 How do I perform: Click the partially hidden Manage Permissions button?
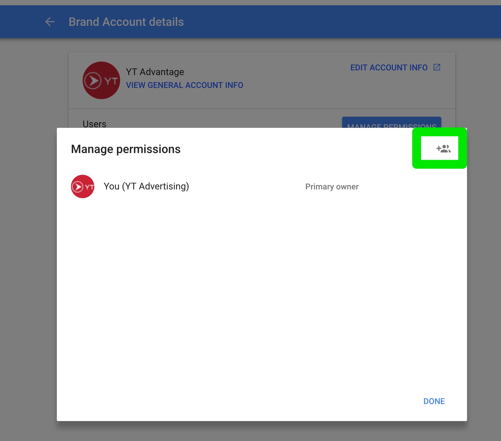click(392, 123)
